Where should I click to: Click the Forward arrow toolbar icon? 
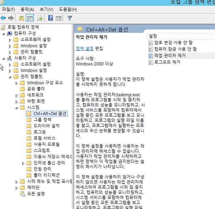(x=11, y=18)
